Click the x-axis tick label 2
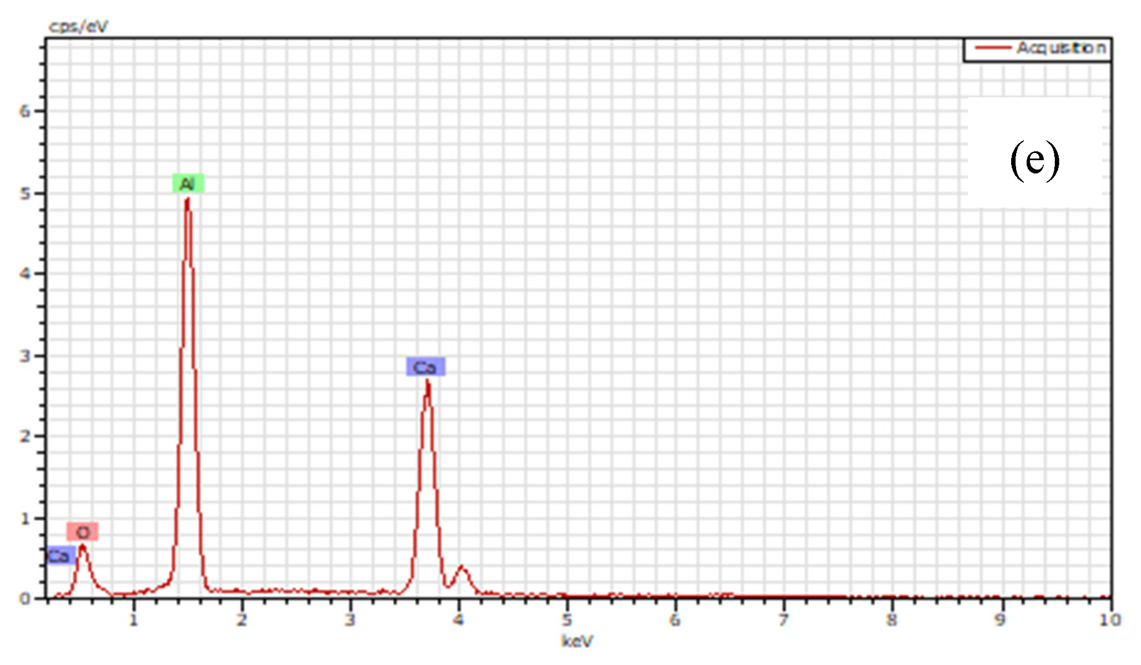Viewport: 1141px width, 665px height. click(241, 620)
